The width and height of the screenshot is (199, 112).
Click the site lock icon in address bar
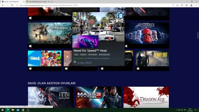point(17,5)
